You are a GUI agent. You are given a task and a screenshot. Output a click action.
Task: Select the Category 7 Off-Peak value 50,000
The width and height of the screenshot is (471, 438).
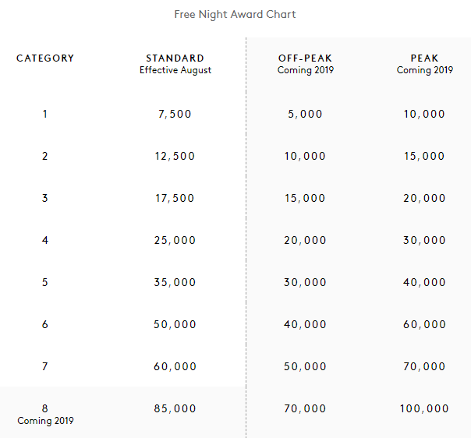click(305, 366)
